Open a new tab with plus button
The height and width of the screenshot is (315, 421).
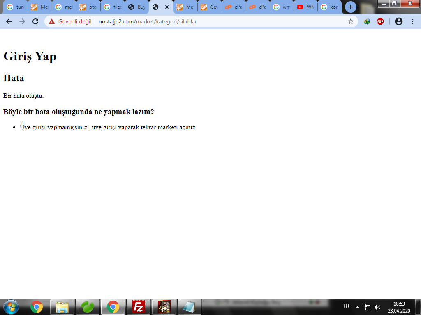point(350,7)
